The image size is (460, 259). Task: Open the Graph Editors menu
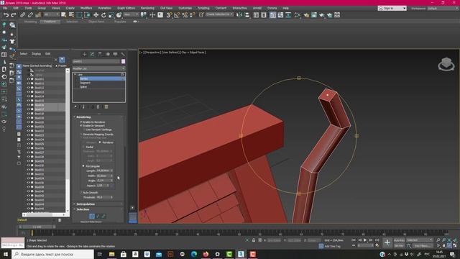tap(126, 8)
